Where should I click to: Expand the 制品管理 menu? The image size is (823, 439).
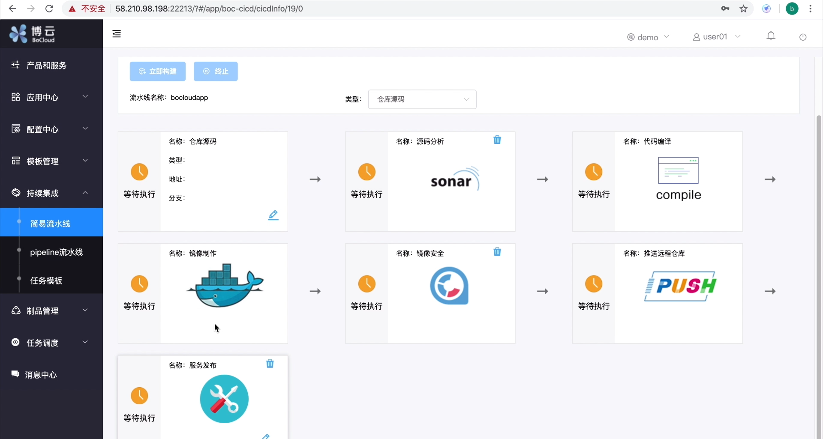point(51,311)
